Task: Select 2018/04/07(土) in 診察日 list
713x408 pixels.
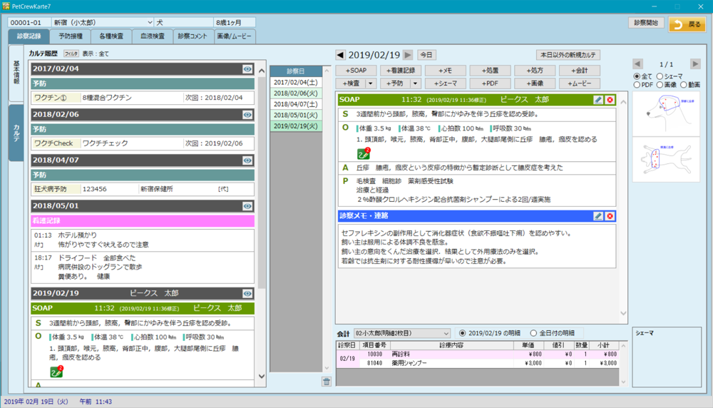Action: coord(296,104)
